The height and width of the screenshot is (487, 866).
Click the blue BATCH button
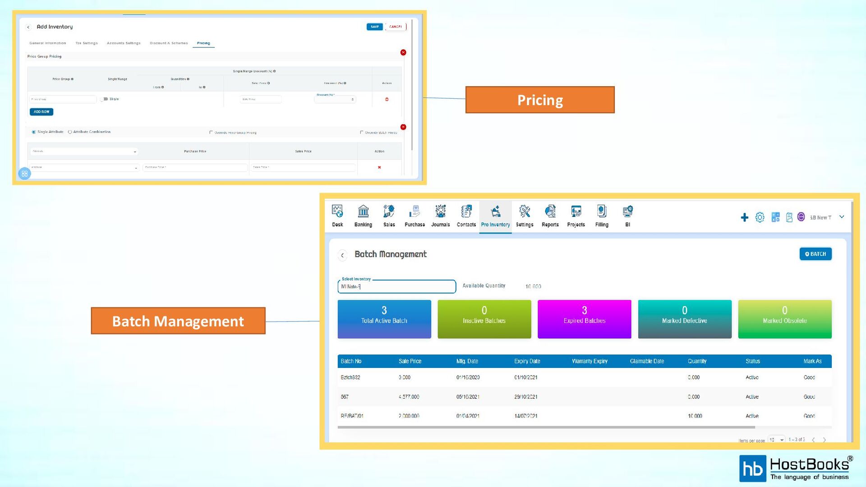pos(815,254)
